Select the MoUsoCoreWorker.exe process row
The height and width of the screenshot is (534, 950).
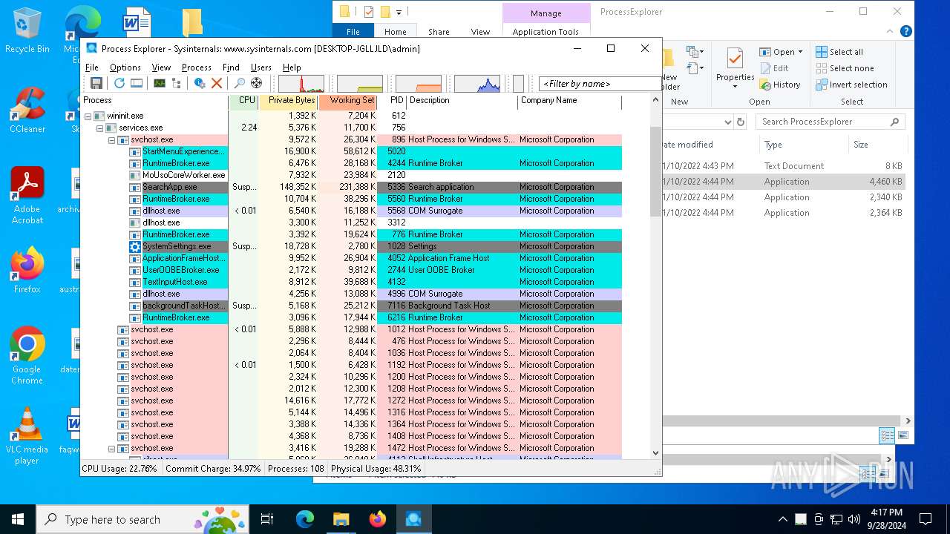point(351,176)
